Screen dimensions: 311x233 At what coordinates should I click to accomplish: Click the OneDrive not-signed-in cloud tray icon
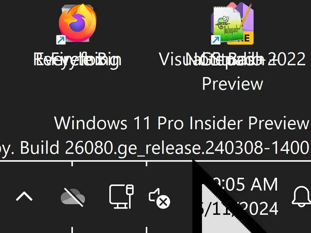click(73, 197)
